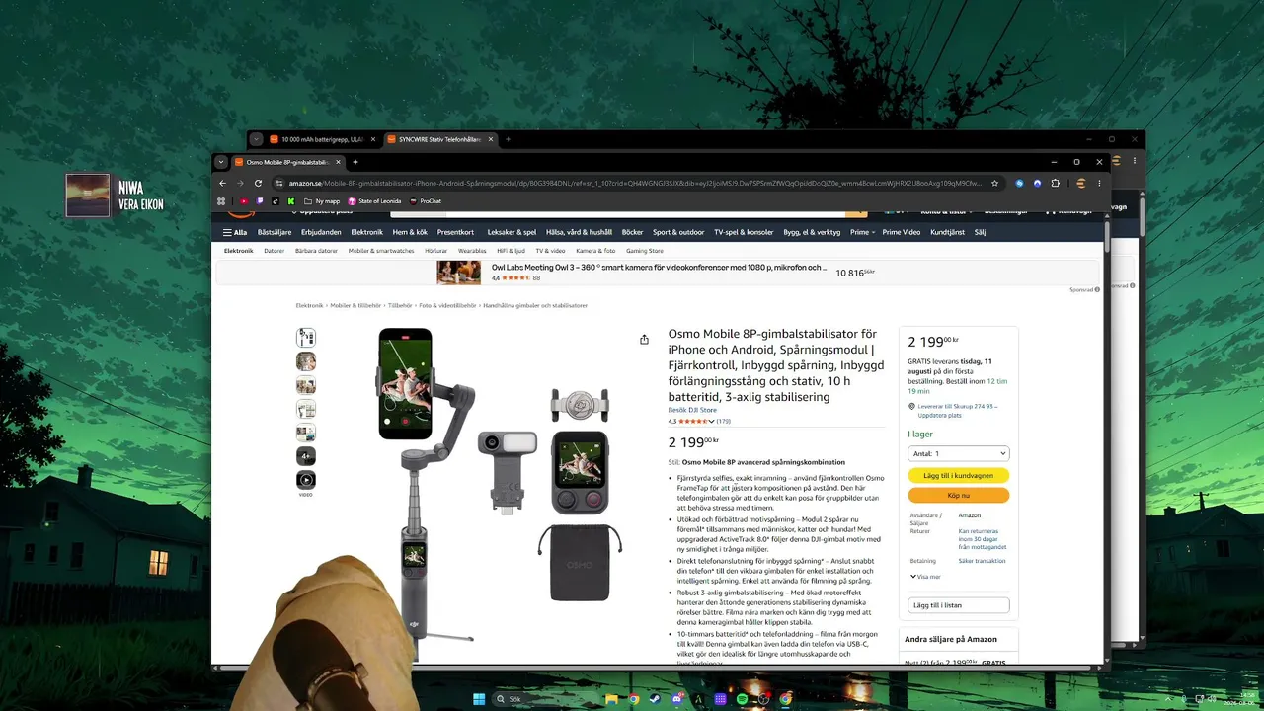
Task: Open the ProChat bookmark
Action: point(426,201)
